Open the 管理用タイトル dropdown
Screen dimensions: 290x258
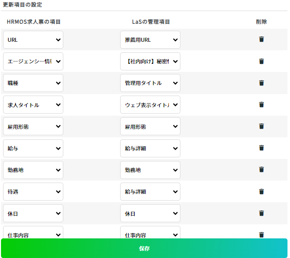(150, 83)
